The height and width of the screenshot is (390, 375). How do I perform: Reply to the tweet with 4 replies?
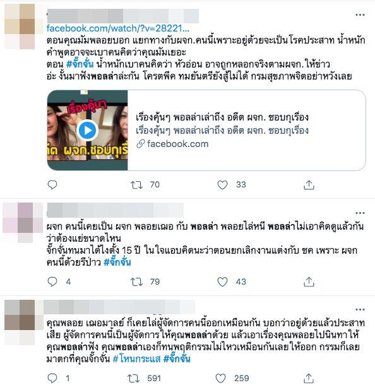52,282
